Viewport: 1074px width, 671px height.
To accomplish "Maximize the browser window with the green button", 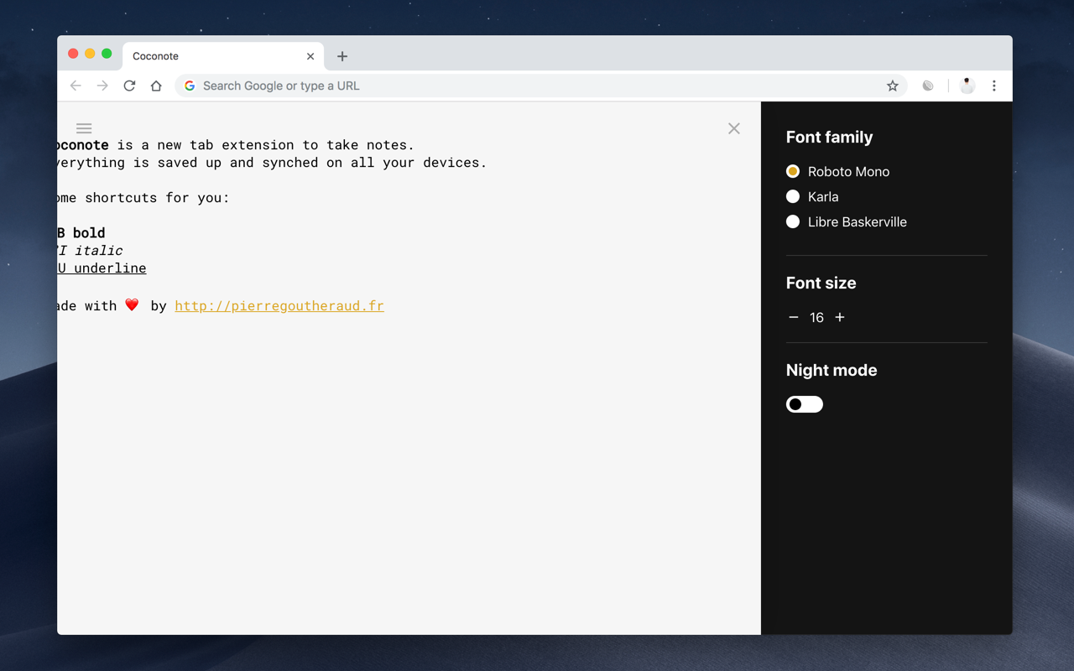I will 107,54.
